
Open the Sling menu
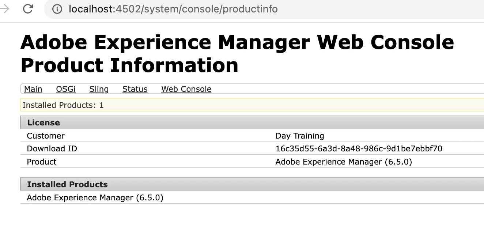tap(99, 89)
